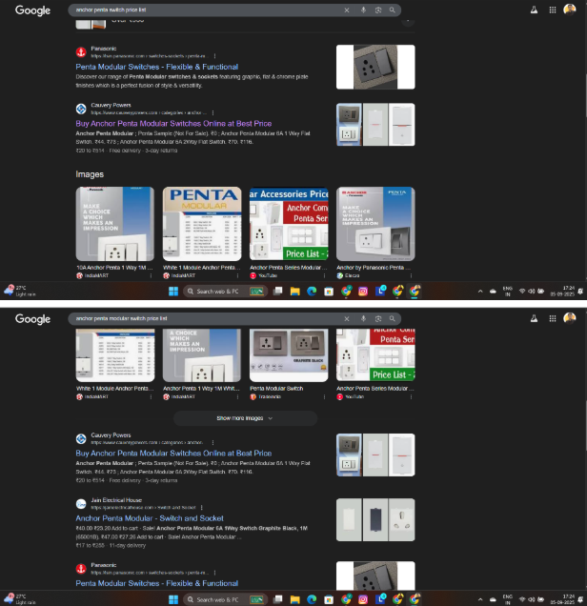Click the Panasonic anchor favicon in upper window
This screenshot has width=587, height=606.
click(81, 52)
